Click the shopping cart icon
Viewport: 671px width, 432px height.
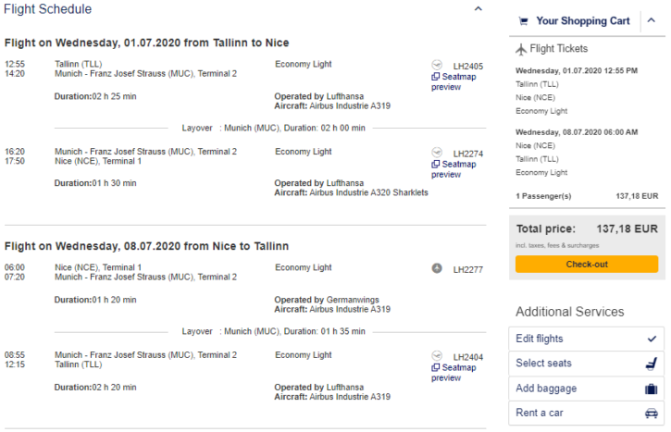pos(523,21)
